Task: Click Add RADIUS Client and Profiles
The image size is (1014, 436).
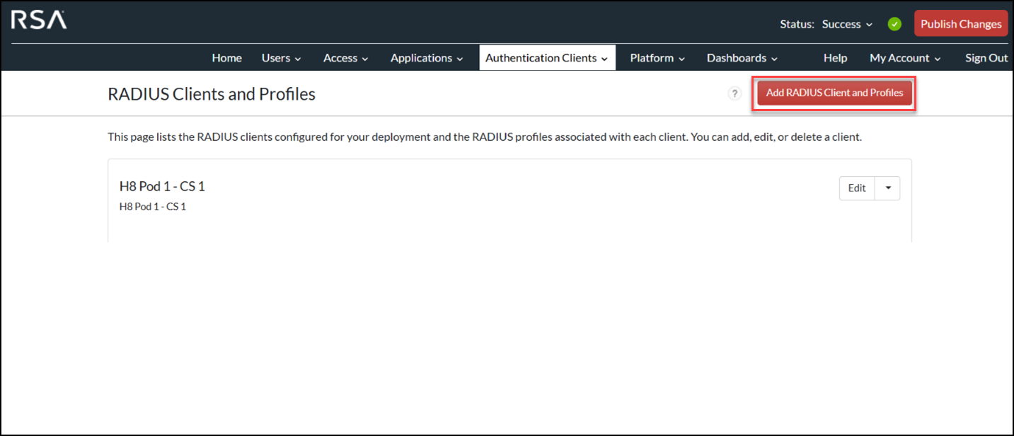Action: click(834, 93)
